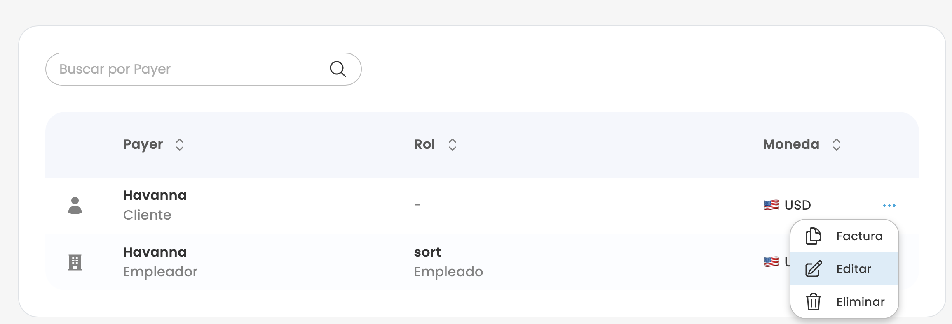Sort by Payer using the arrow toggle
The image size is (952, 324).
(x=179, y=145)
